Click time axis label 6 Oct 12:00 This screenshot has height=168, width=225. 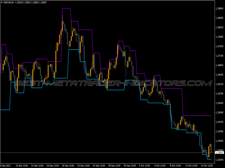(160, 166)
